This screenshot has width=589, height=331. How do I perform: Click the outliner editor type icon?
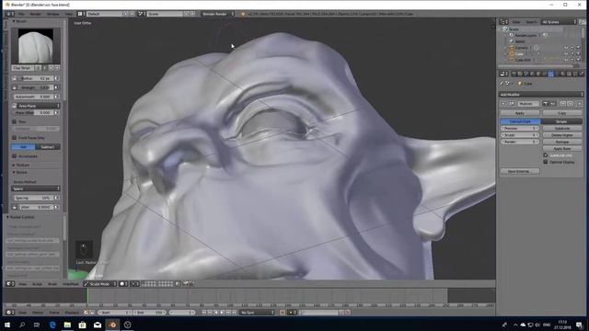[x=503, y=22]
